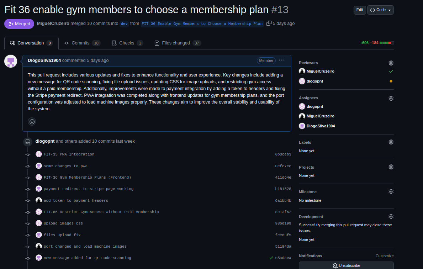Screen dimensions: 423x269
Task: Click the green check status on commit e5cdaea
Action: coord(271,258)
